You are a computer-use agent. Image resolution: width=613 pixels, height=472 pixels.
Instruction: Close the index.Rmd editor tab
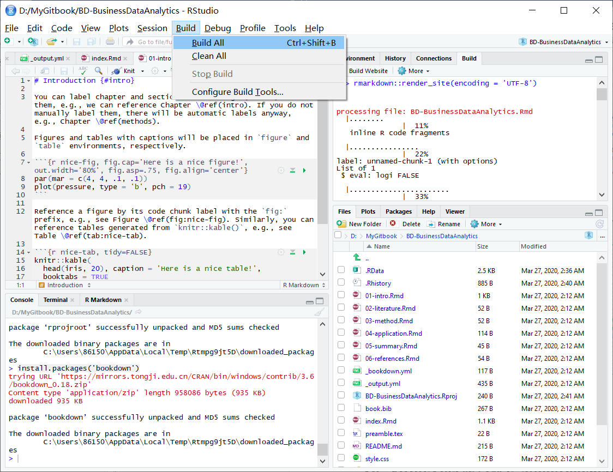click(125, 58)
